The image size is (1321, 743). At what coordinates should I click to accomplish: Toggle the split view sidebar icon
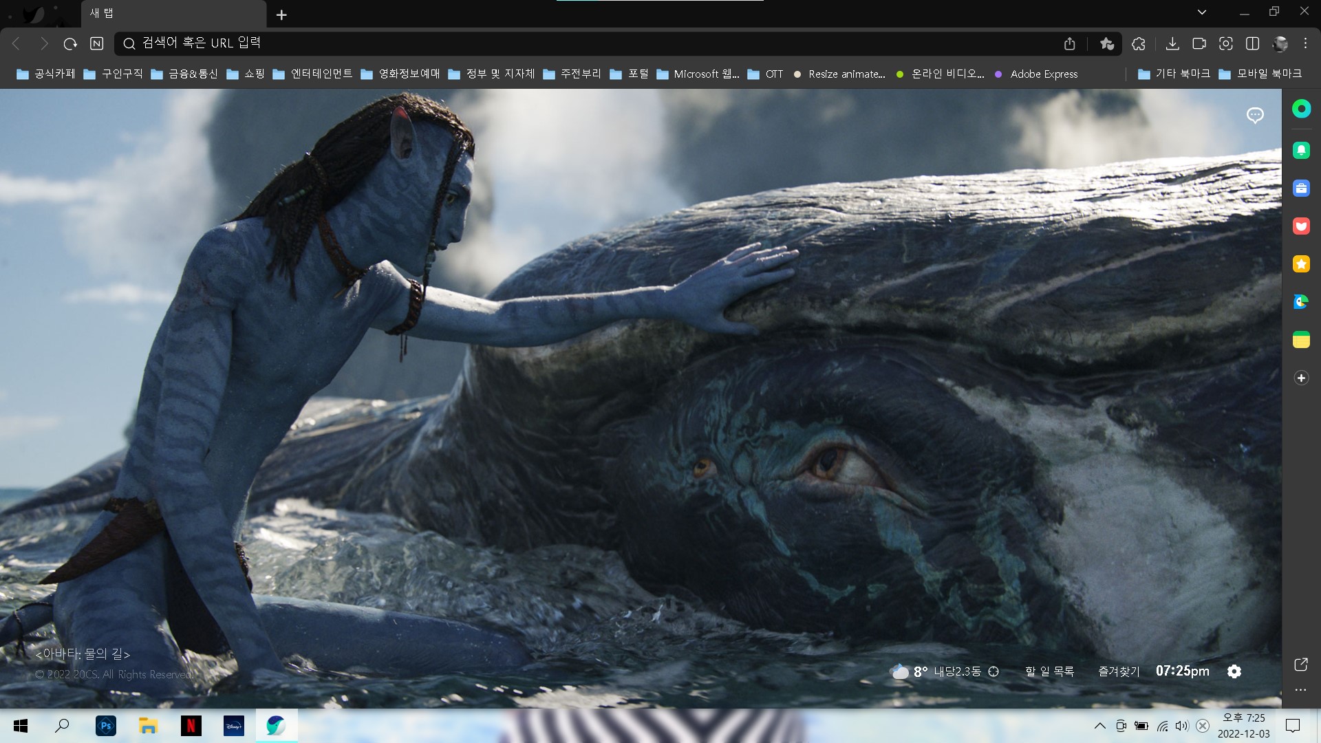1253,43
